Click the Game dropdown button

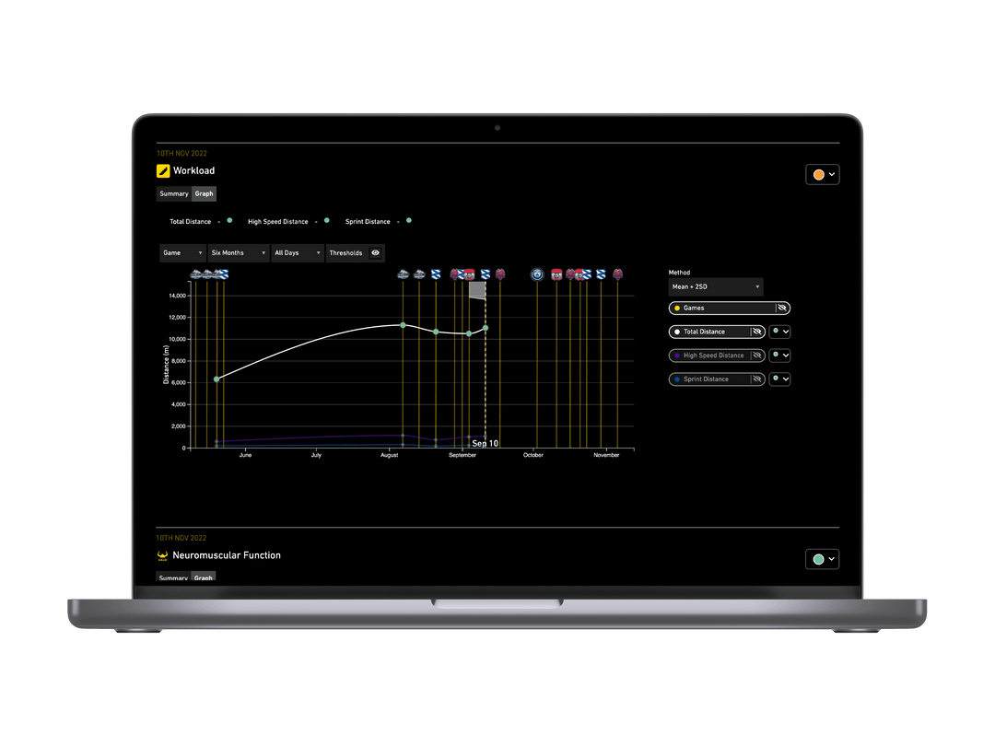(181, 252)
